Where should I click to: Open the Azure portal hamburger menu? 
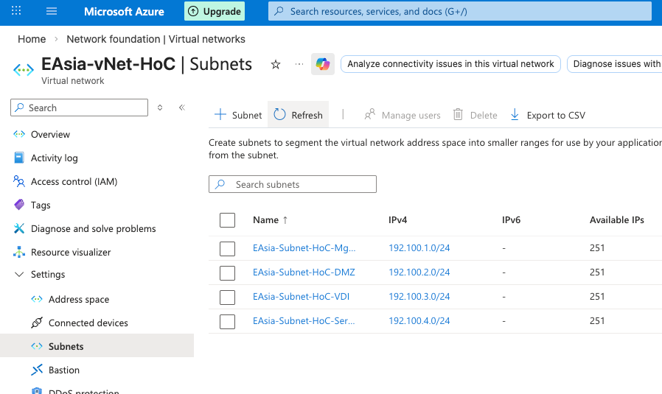click(51, 12)
